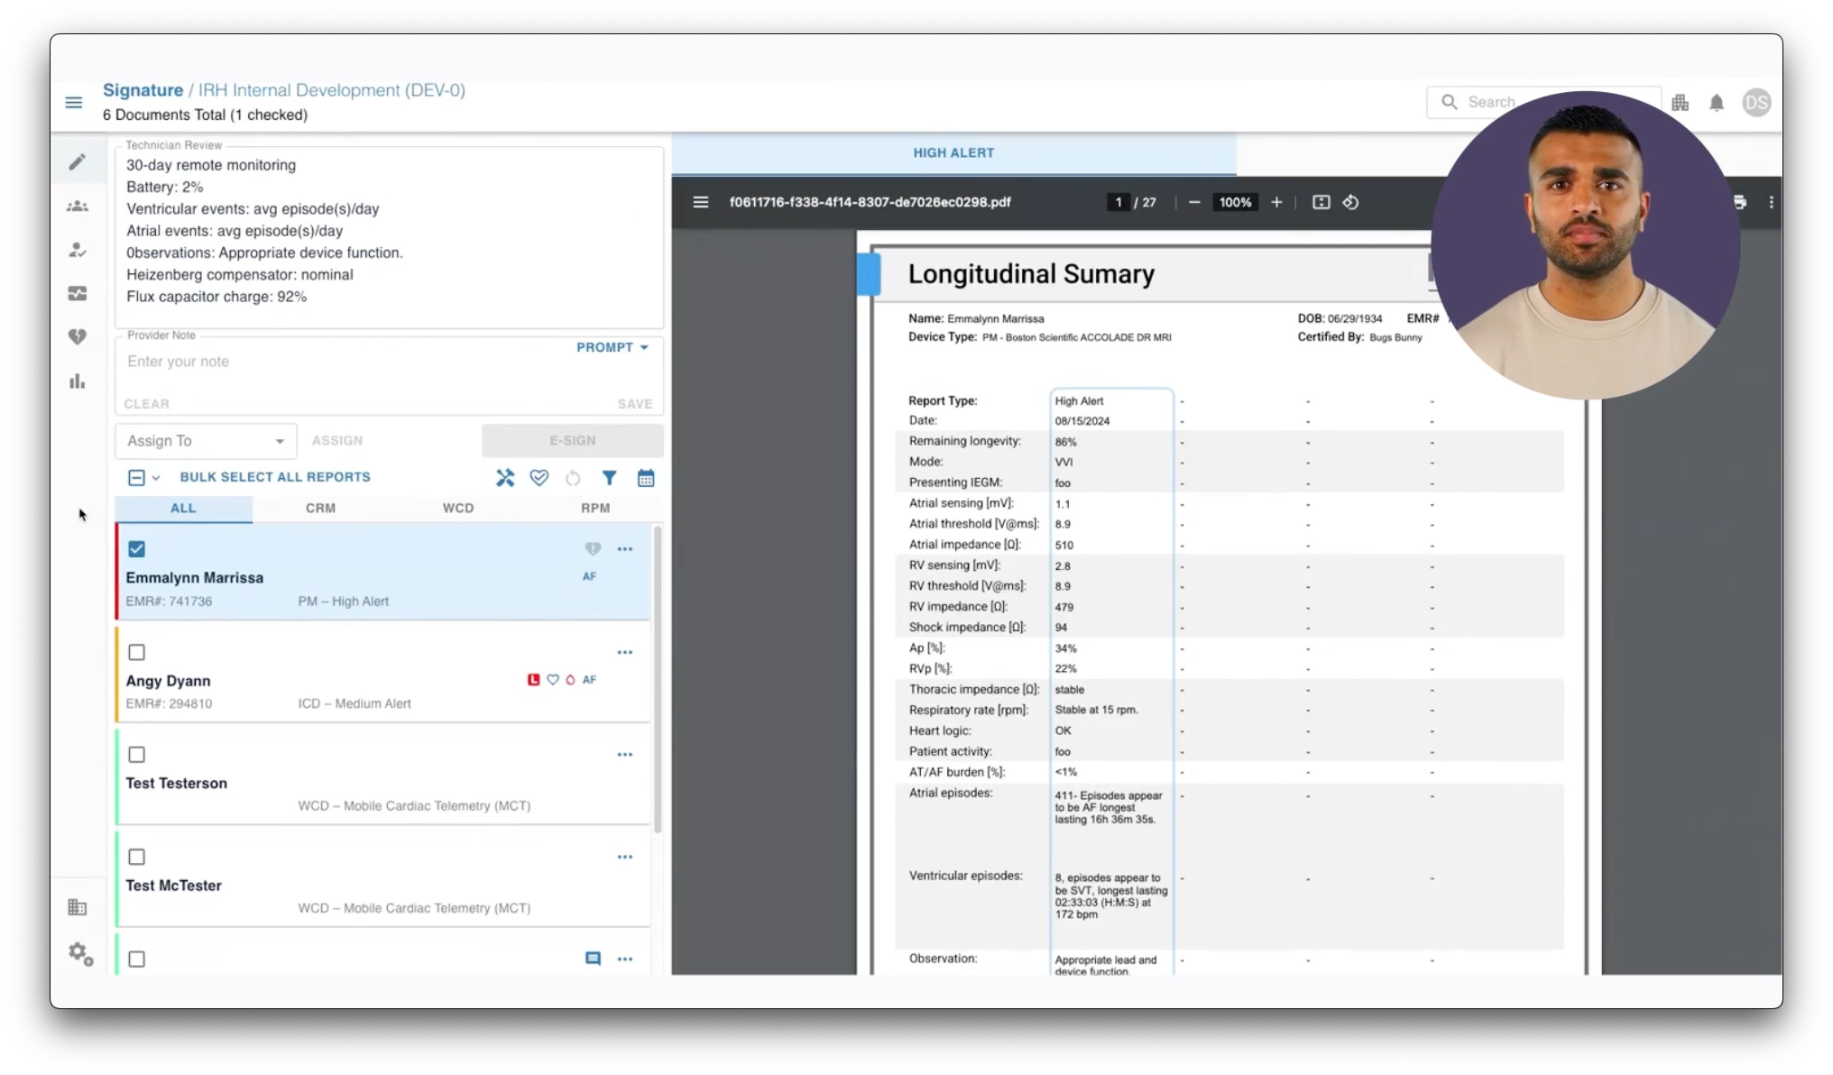Screen dimensions: 1833x1075
Task: Click the heart checkmark icon in toolbar
Action: pos(539,478)
